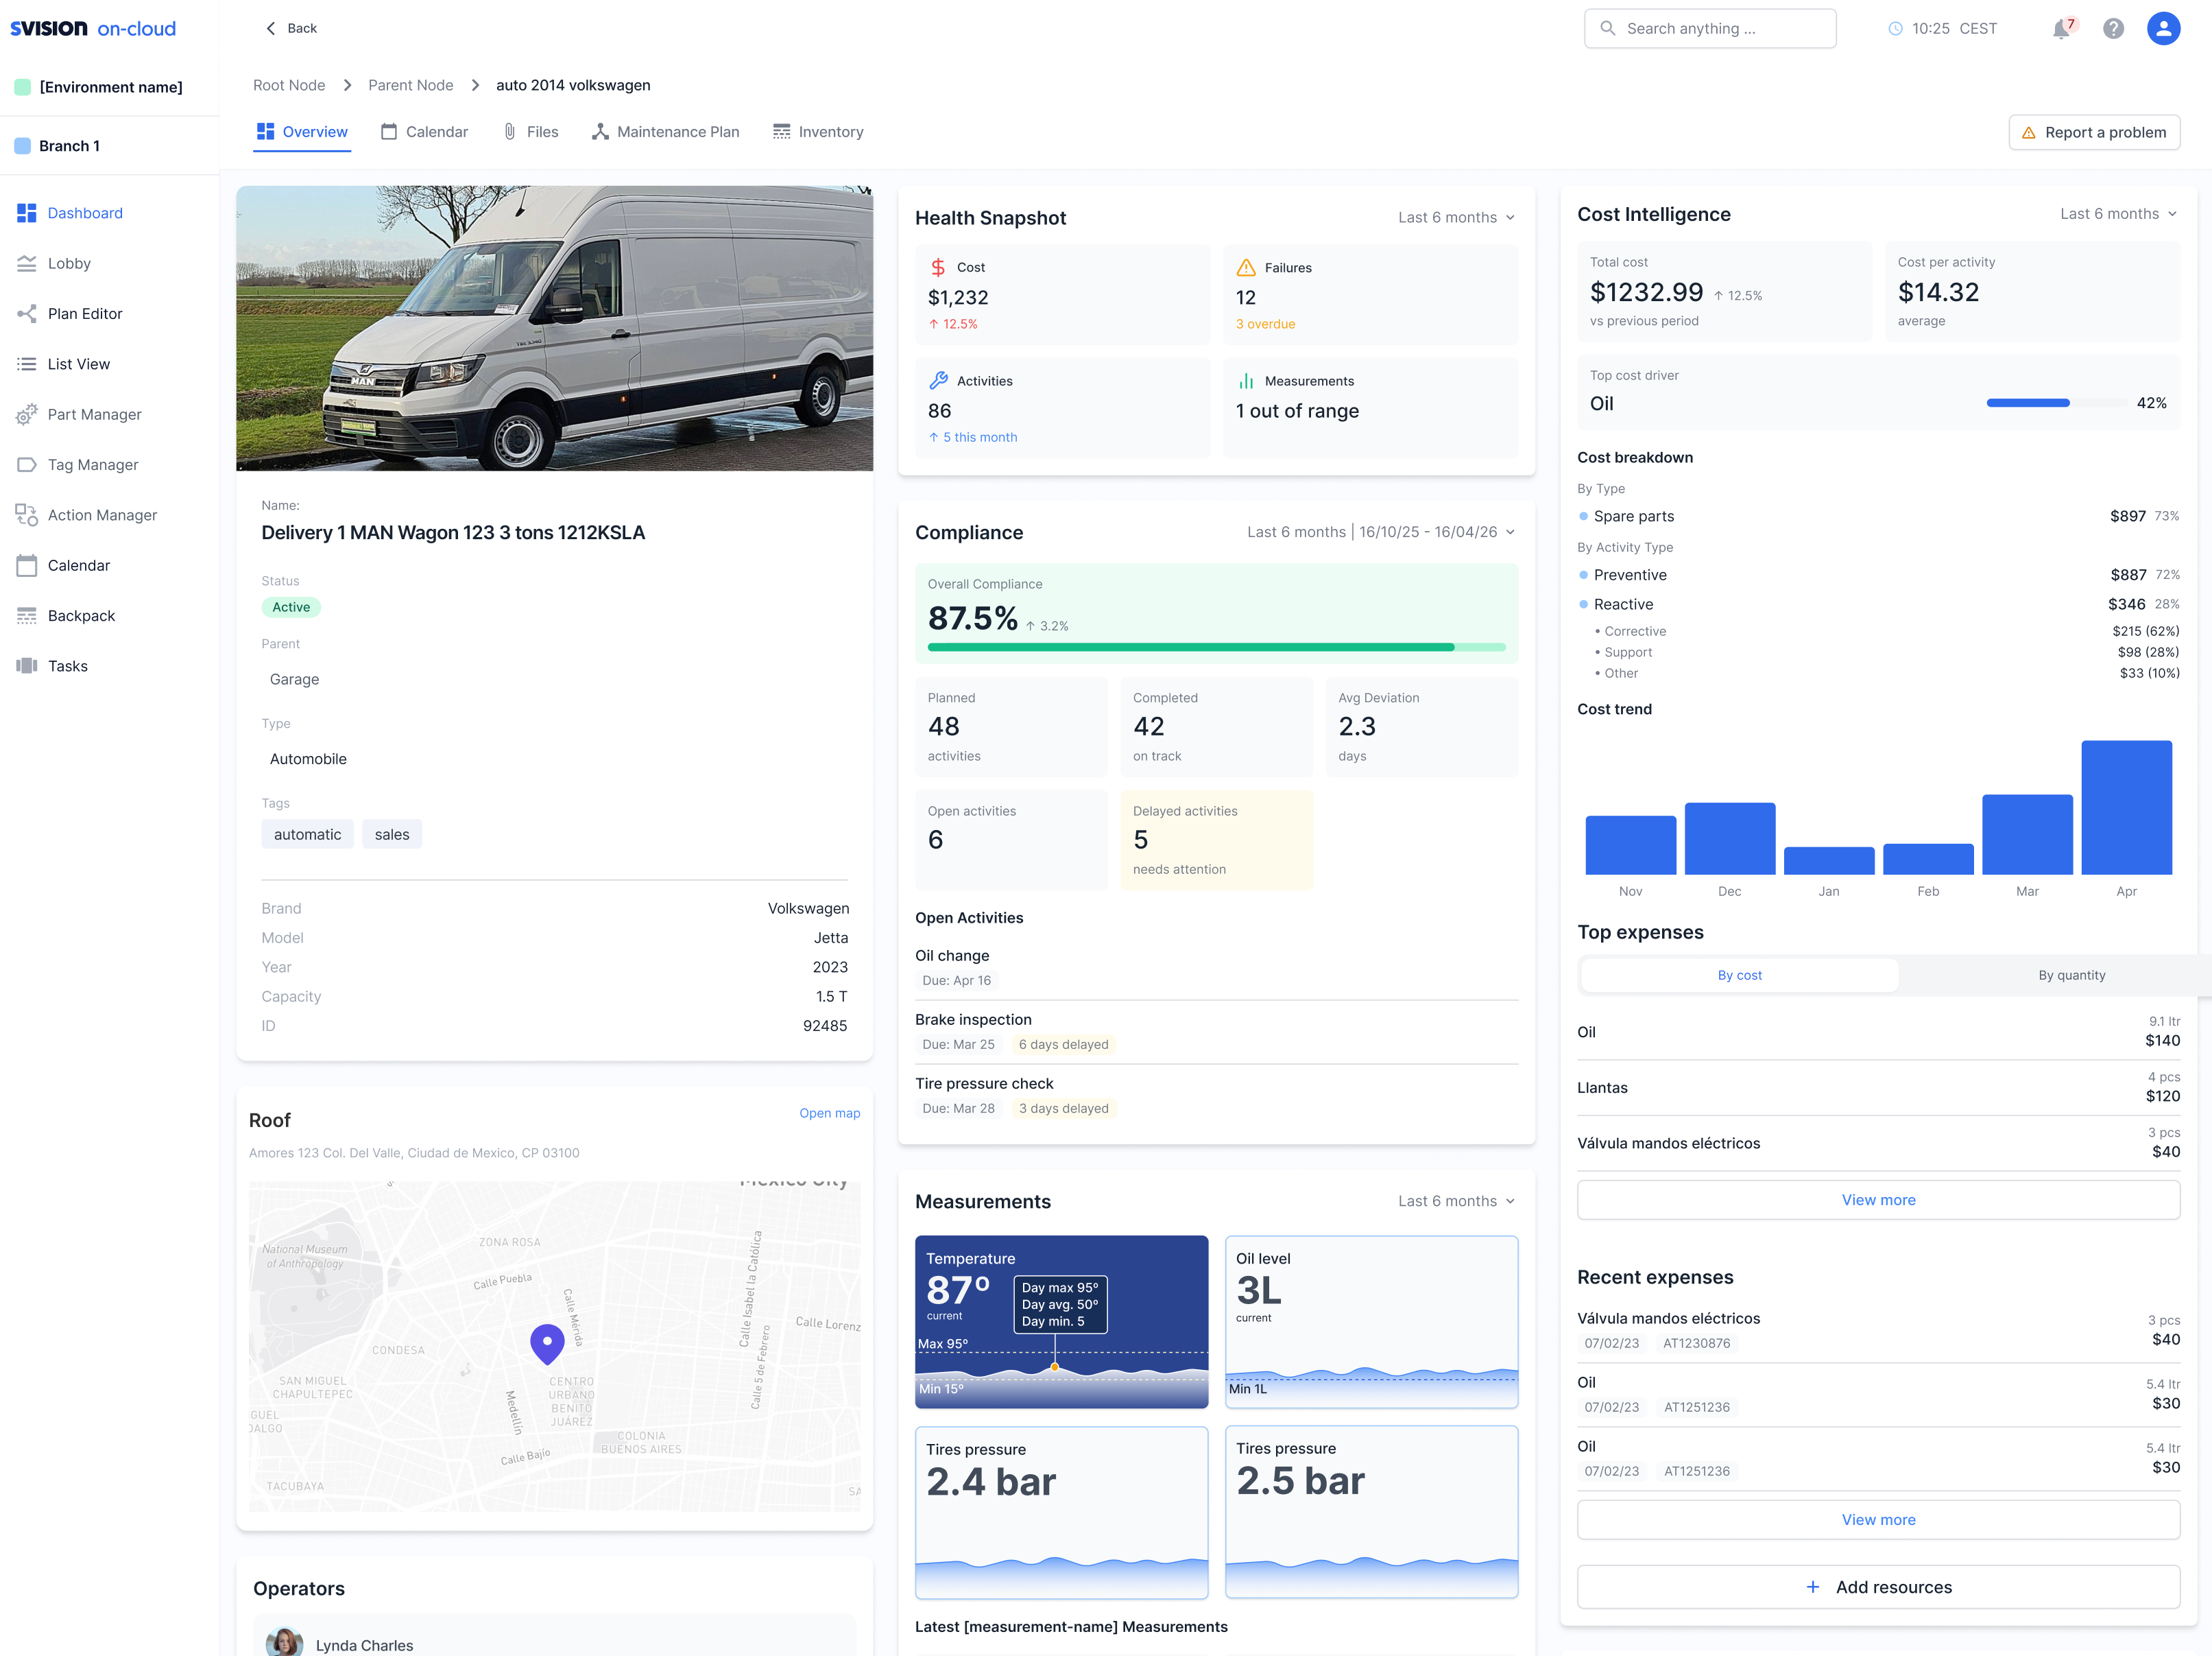
Task: Click the Action Manager icon
Action: point(27,515)
